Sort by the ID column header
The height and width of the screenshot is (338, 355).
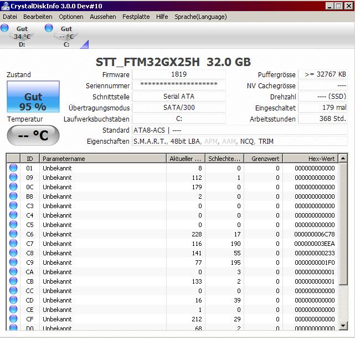(30, 159)
